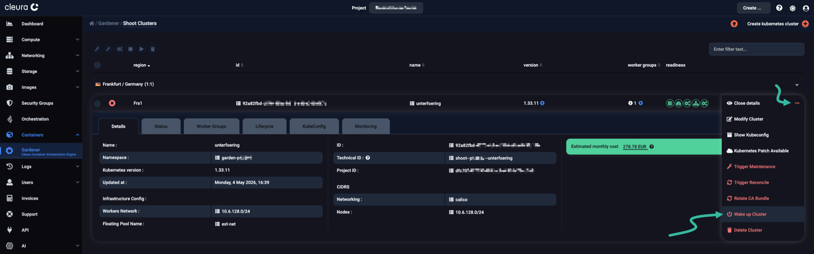
Task: Open Gardener in the sidebar
Action: point(41,151)
